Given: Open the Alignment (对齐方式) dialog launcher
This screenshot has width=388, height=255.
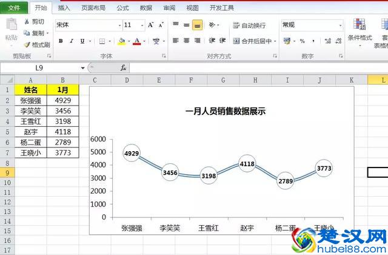Looking at the screenshot, I should tap(275, 56).
